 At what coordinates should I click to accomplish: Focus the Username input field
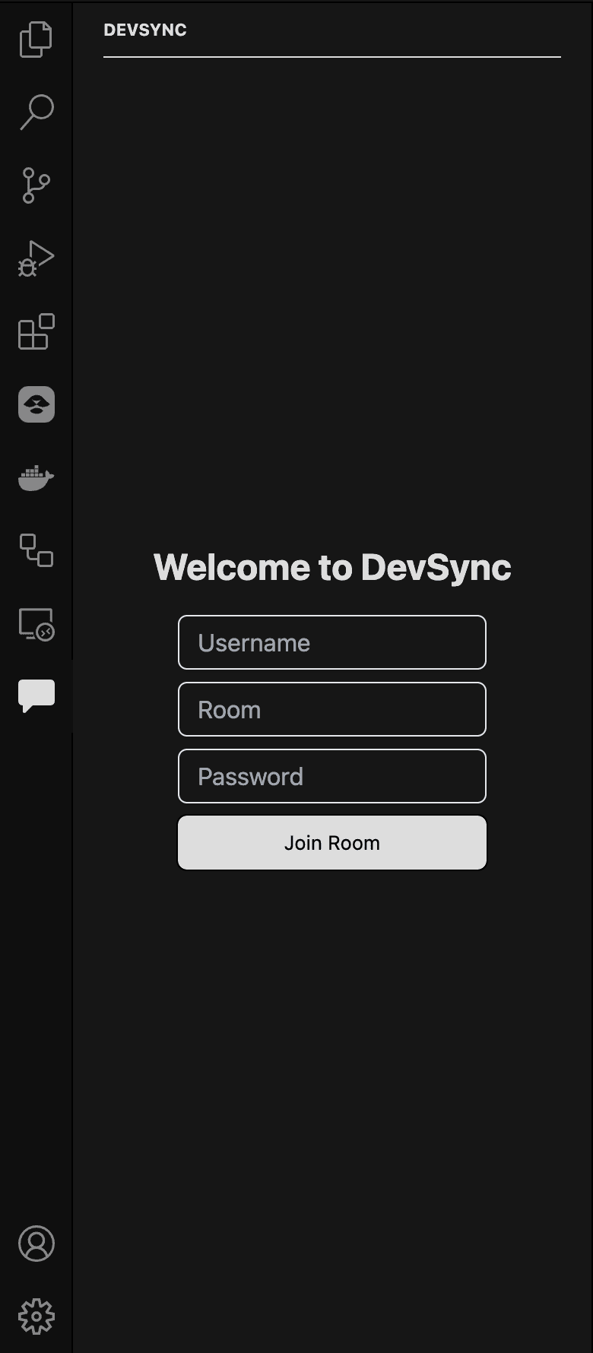coord(332,642)
